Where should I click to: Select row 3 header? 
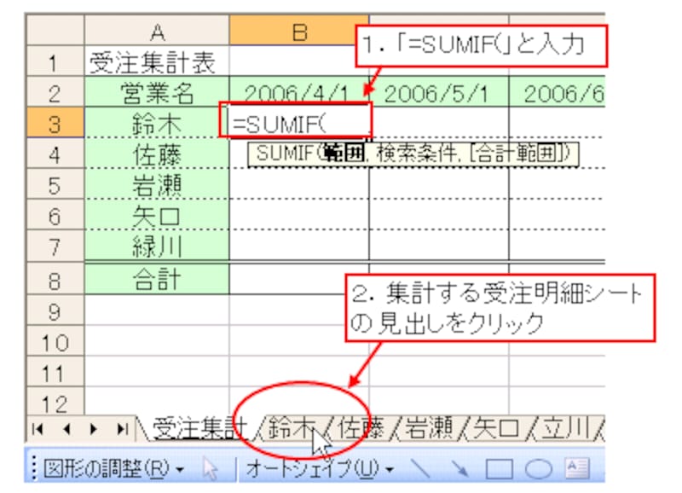[x=55, y=123]
